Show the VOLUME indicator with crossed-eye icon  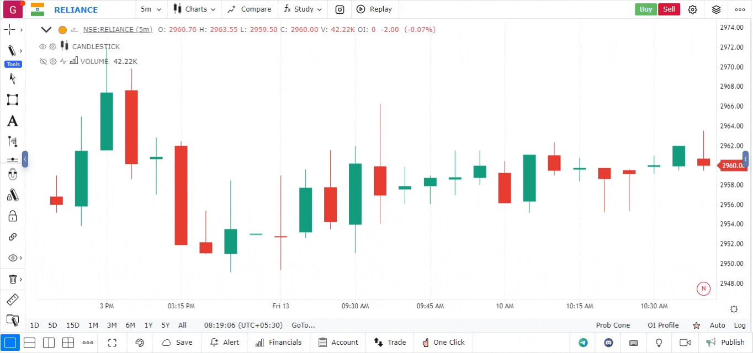[x=43, y=62]
